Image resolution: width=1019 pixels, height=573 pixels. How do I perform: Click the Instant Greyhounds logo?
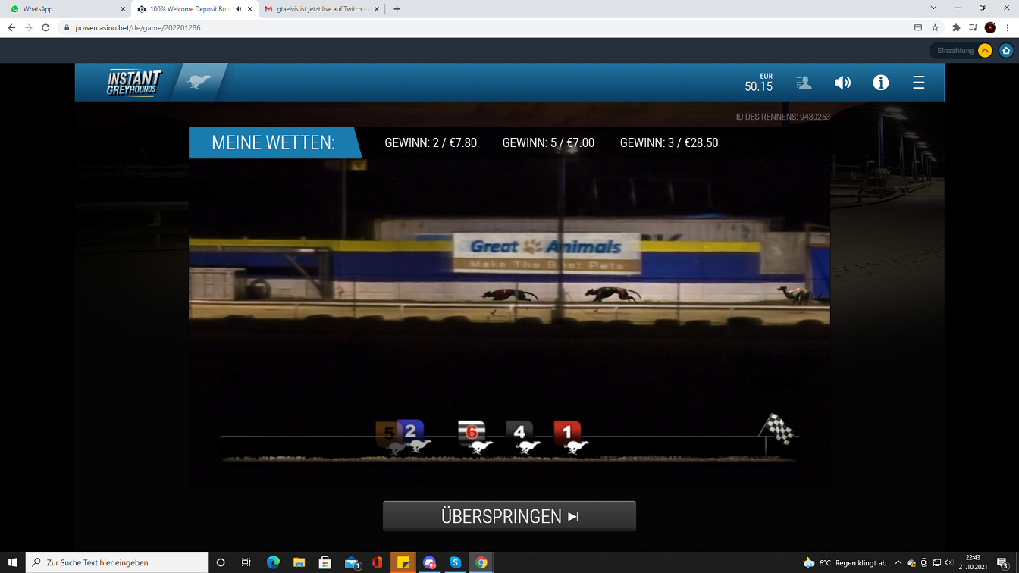point(133,83)
